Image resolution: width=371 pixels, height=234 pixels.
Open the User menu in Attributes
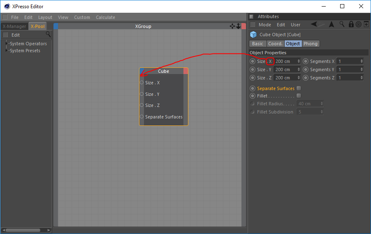pos(295,25)
